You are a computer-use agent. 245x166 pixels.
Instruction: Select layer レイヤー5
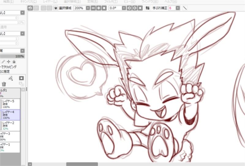[10, 104]
